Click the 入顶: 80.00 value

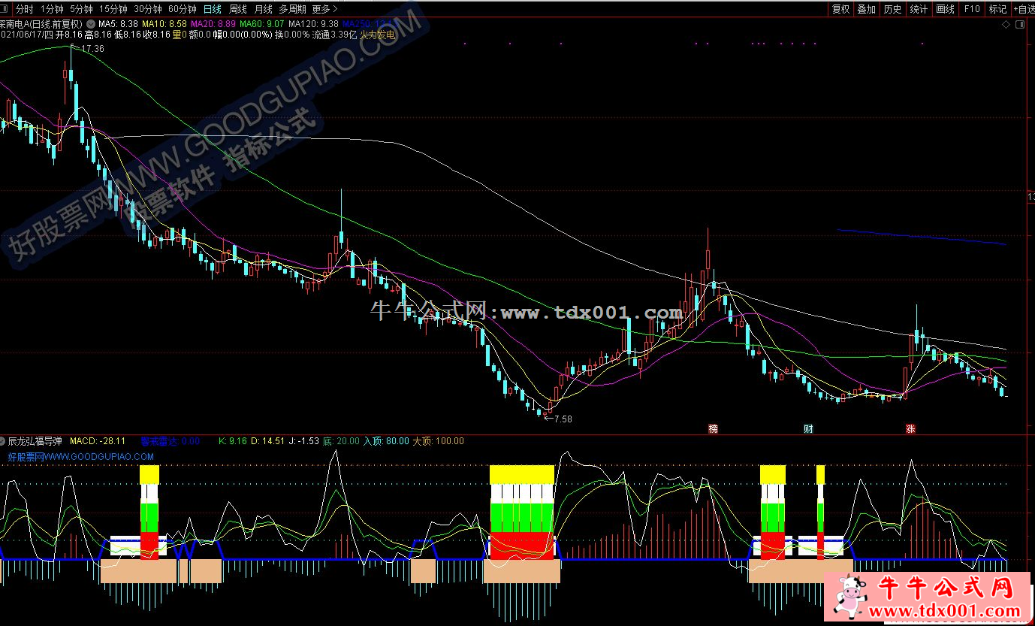(386, 441)
